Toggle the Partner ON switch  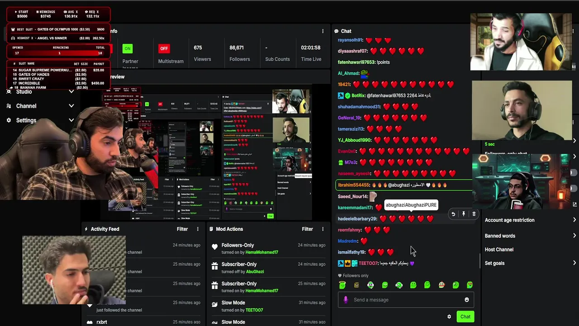click(128, 48)
